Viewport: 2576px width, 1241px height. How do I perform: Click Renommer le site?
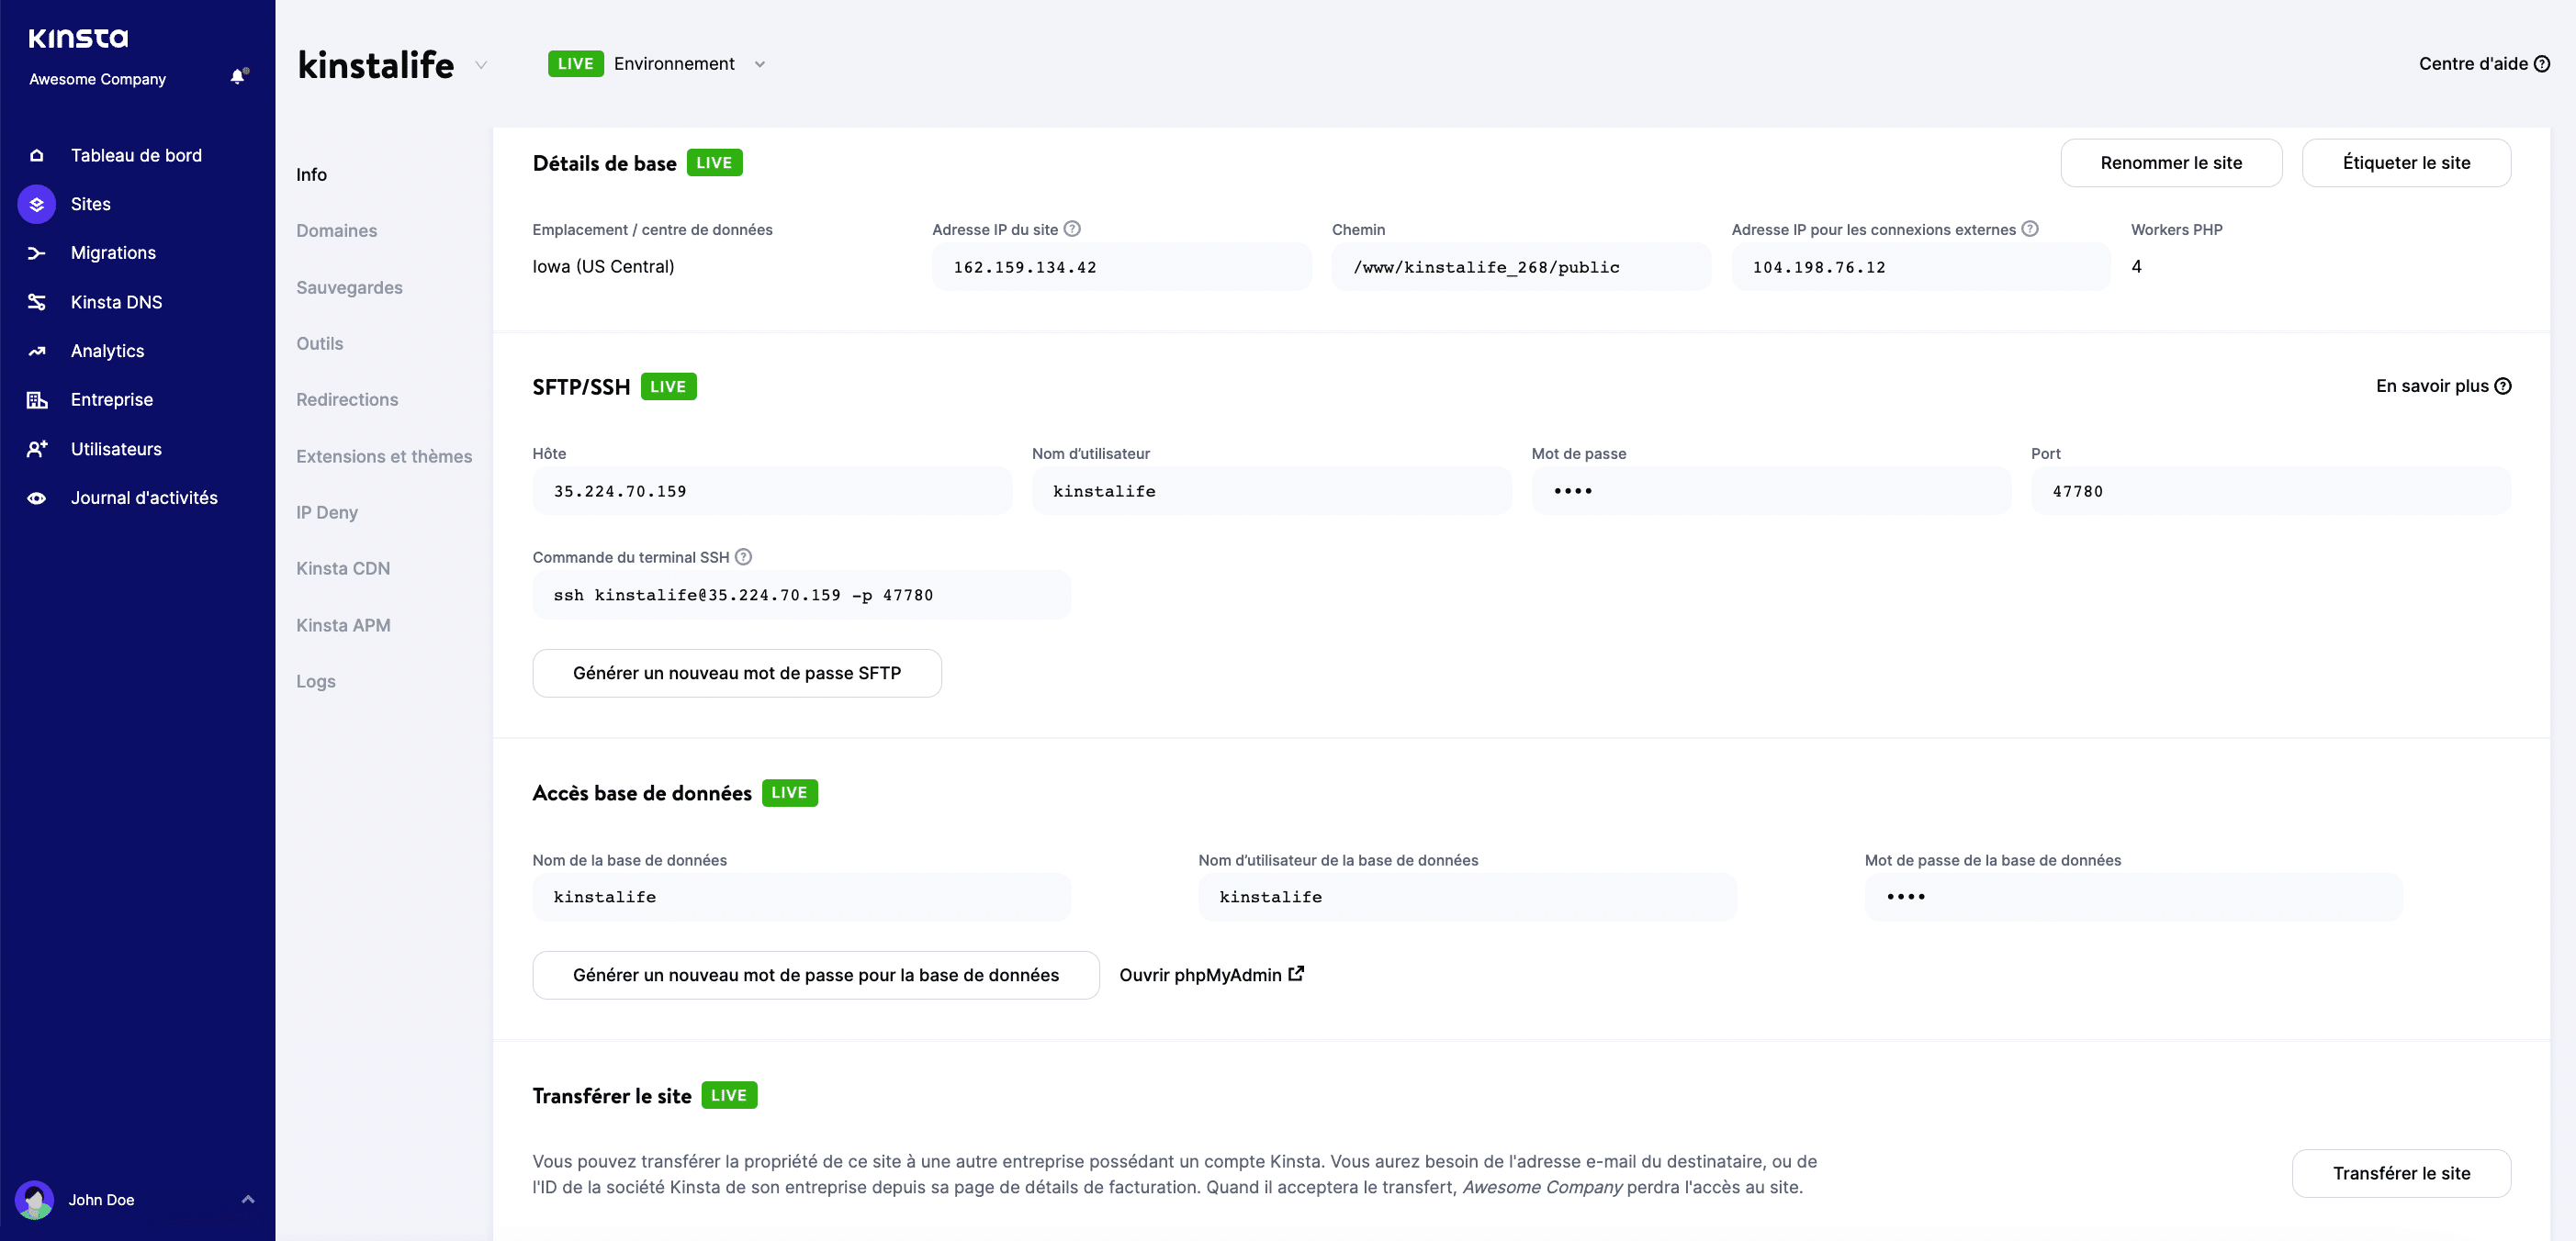tap(2171, 162)
